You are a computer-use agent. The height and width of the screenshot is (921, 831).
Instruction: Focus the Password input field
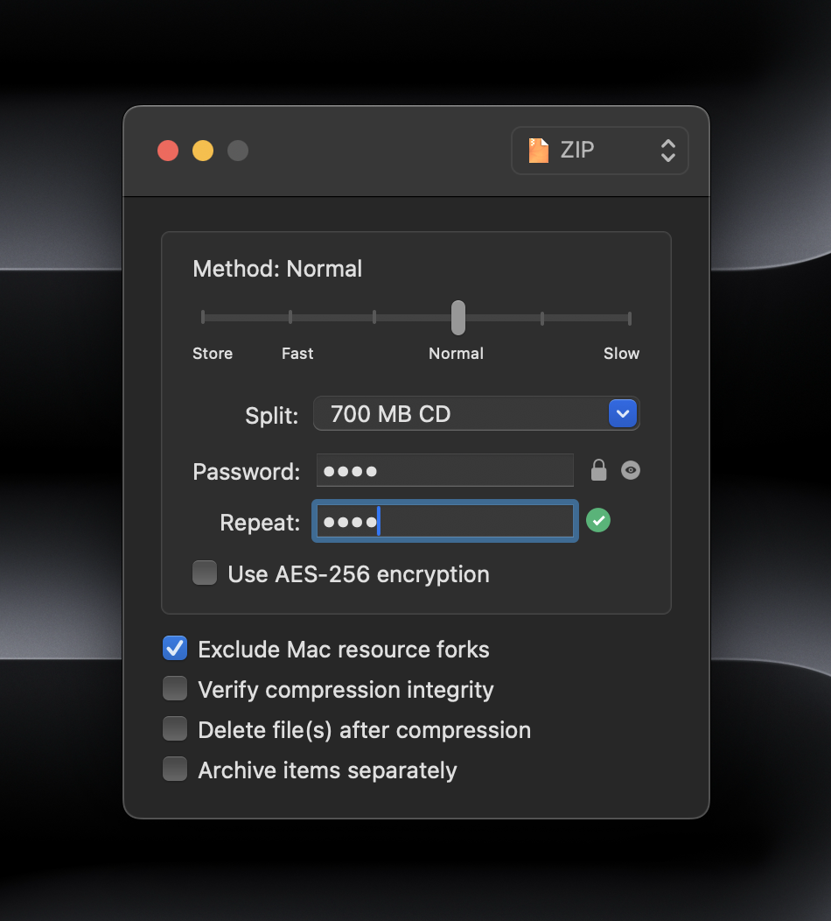[444, 471]
